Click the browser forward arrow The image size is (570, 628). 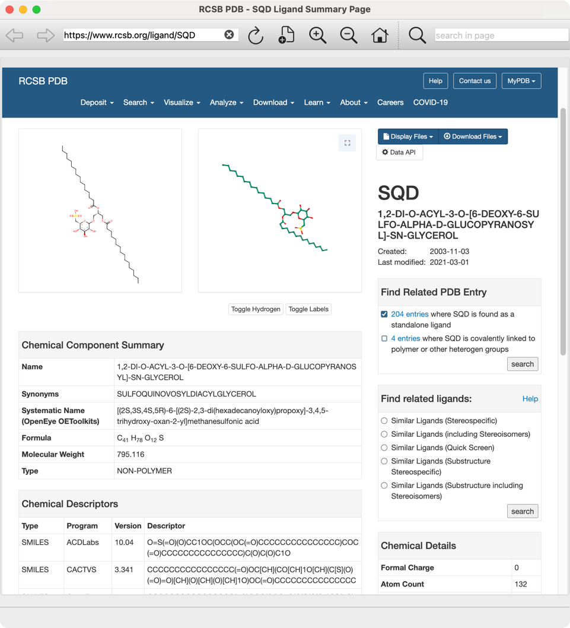46,36
